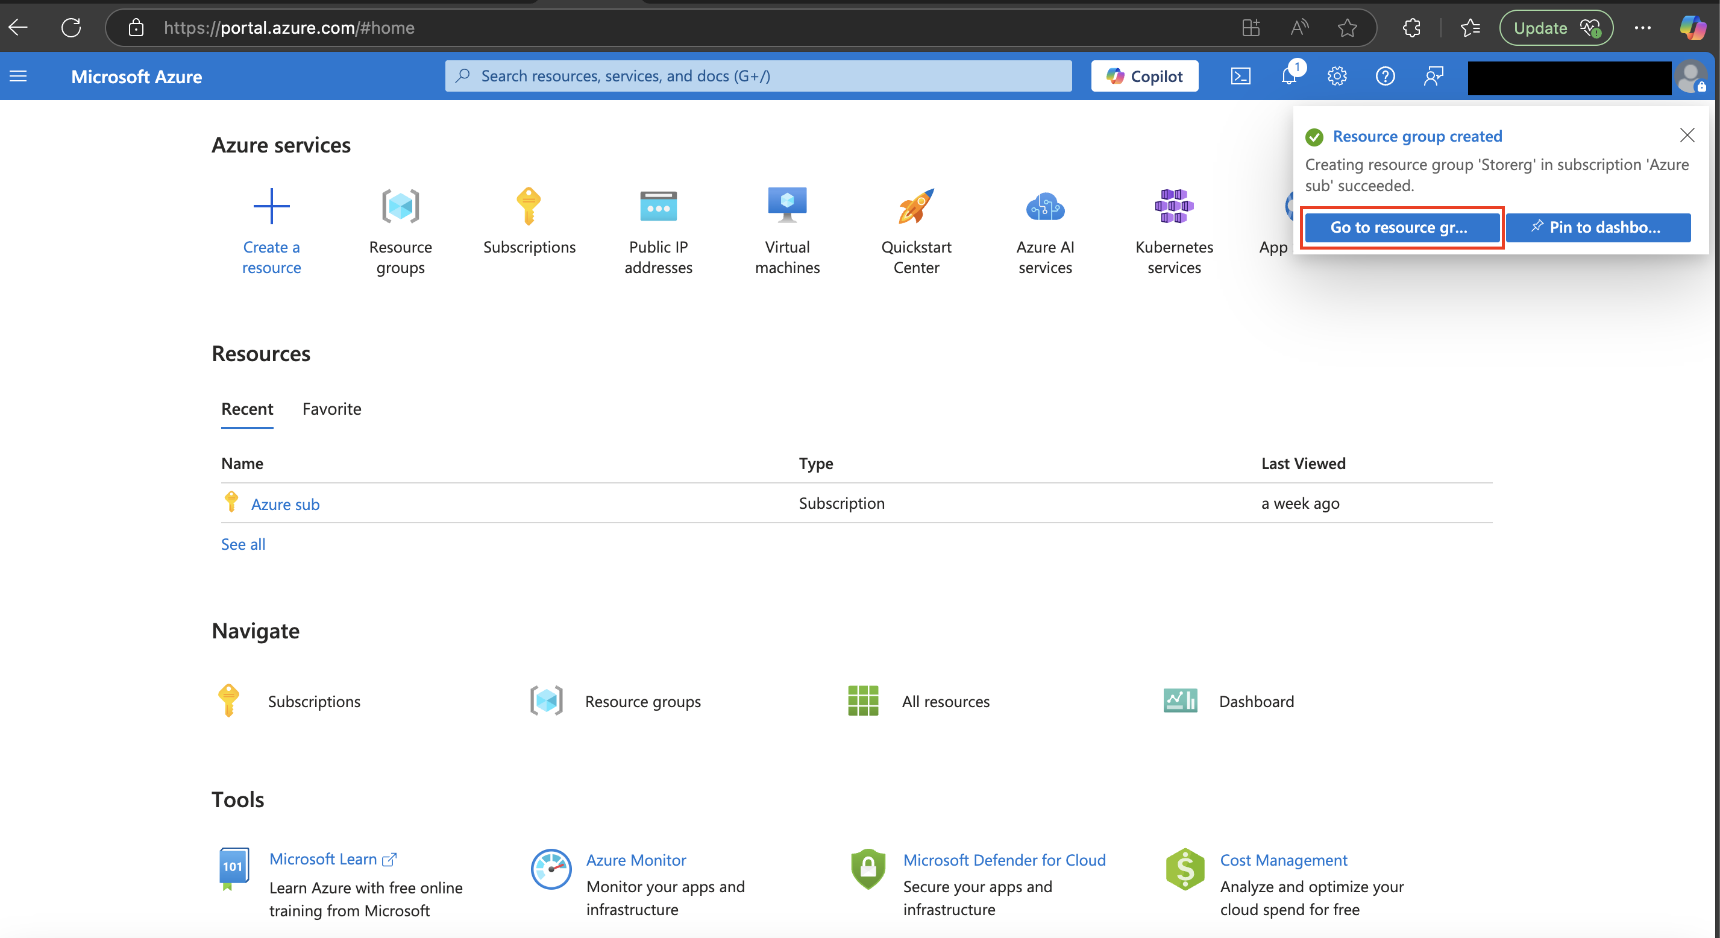Click the browser address bar URL

(x=289, y=27)
